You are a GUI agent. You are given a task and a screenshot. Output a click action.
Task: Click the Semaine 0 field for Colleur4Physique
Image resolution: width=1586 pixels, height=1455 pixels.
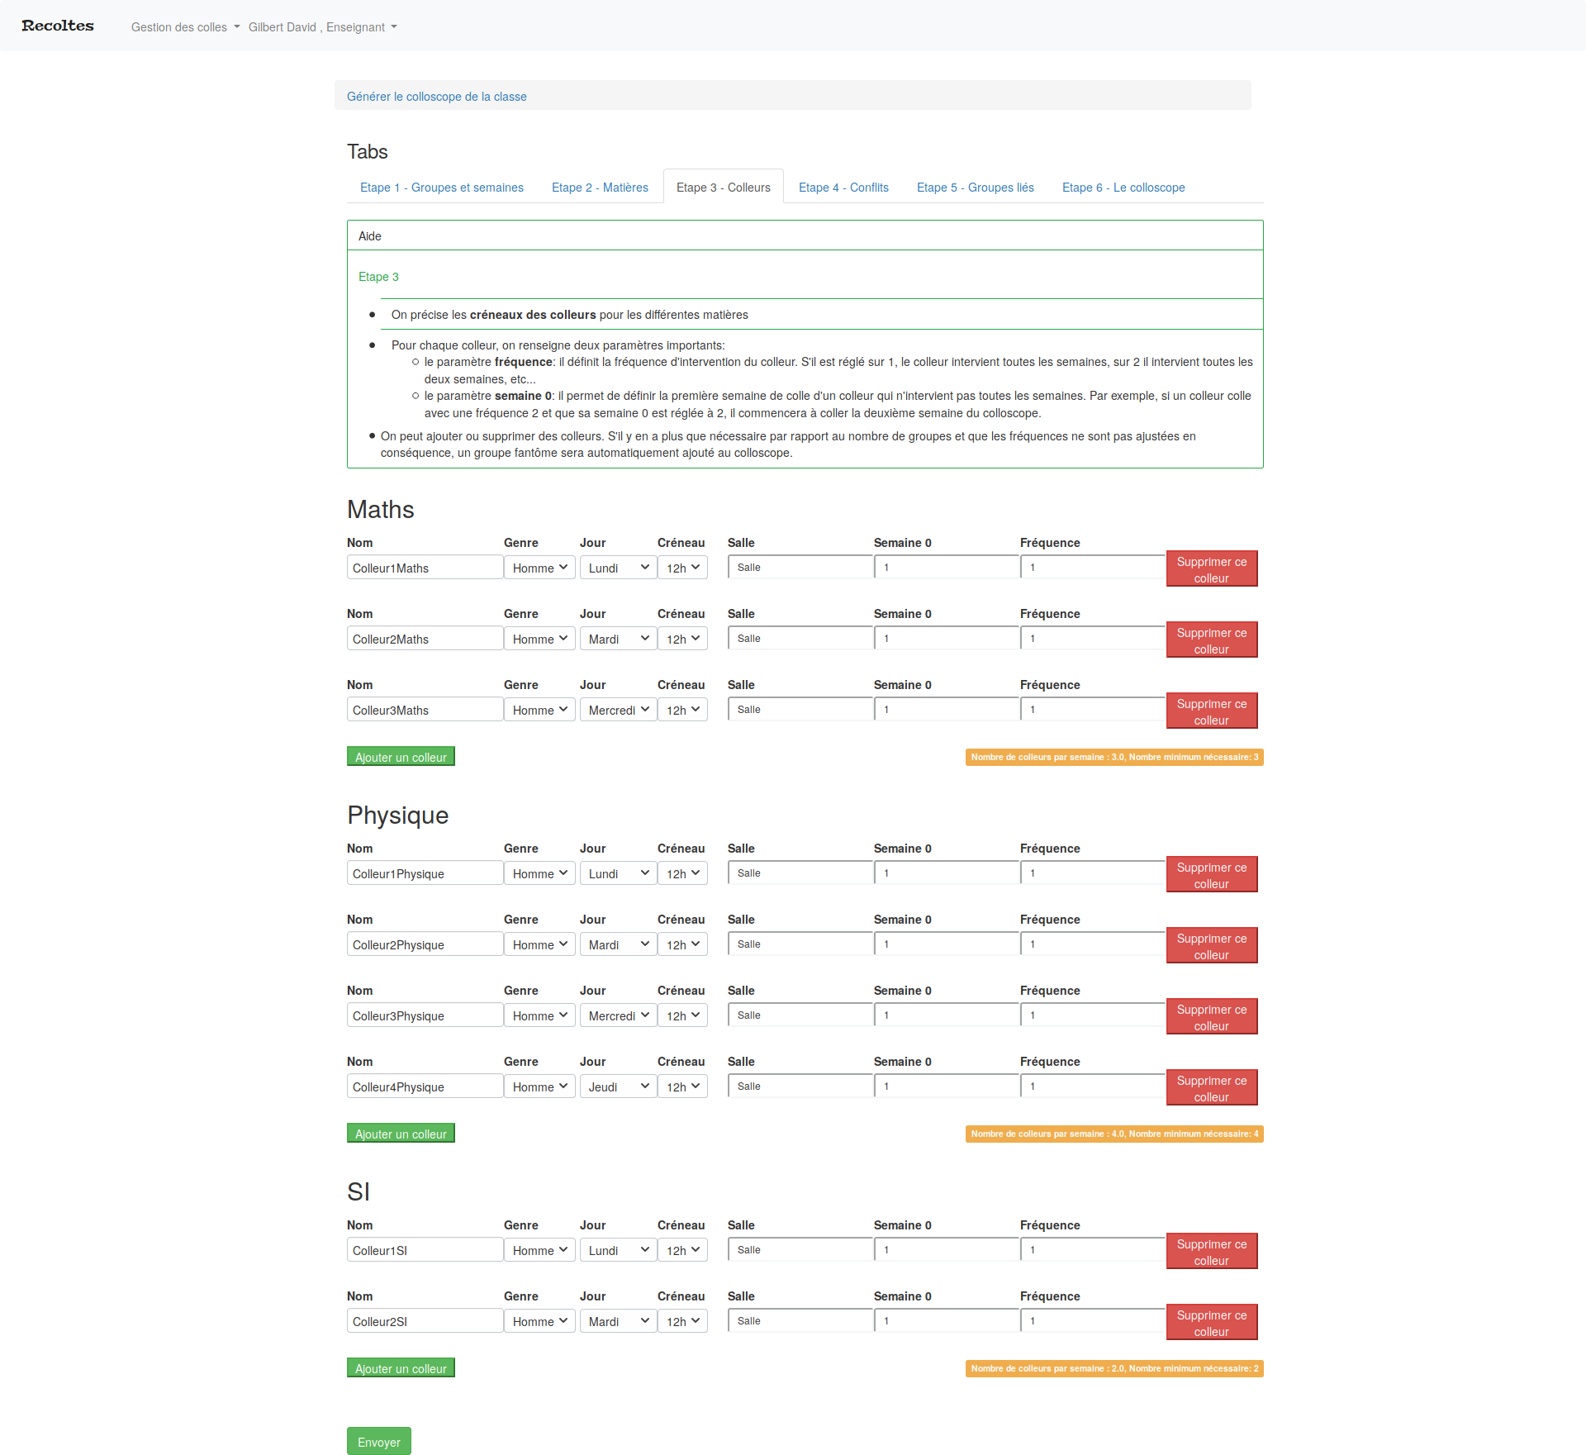pos(947,1086)
